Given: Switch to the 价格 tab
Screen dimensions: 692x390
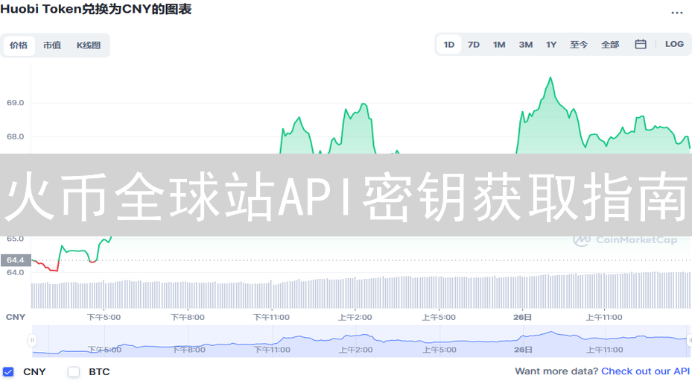Looking at the screenshot, I should (19, 45).
